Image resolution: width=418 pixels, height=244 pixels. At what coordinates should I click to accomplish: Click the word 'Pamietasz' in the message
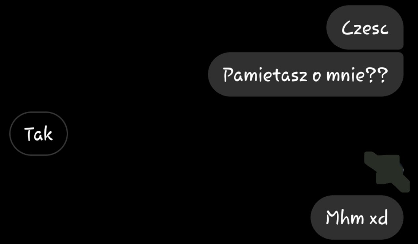tap(265, 75)
